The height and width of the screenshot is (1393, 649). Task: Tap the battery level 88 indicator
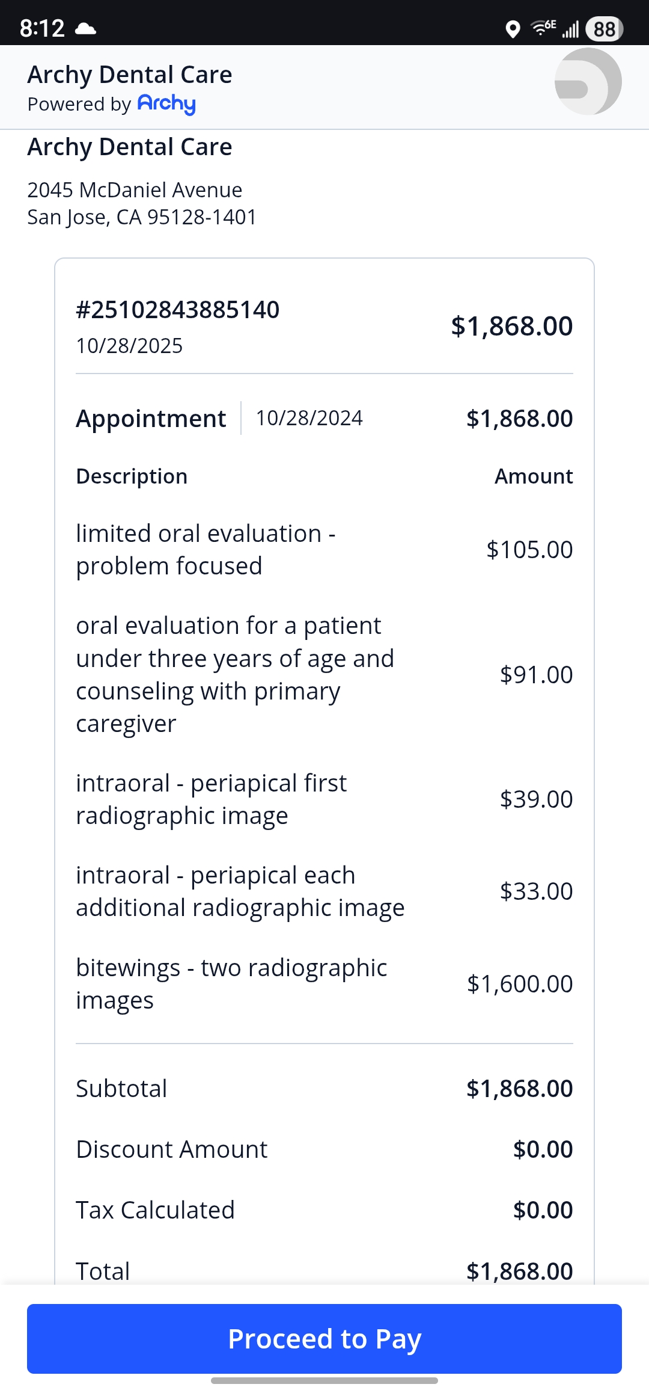(605, 29)
